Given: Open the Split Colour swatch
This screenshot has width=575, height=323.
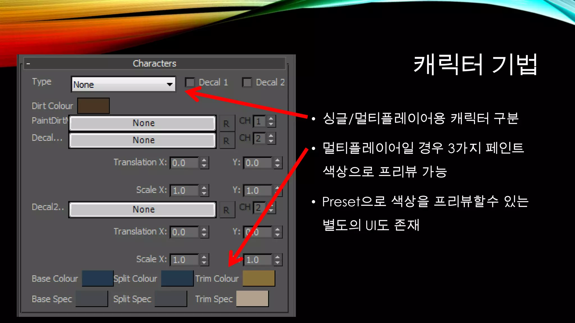Looking at the screenshot, I should coord(177,278).
